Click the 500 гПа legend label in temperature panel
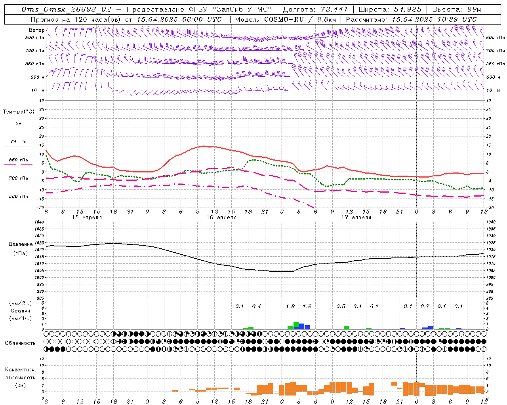The width and height of the screenshot is (507, 405). coord(19,197)
